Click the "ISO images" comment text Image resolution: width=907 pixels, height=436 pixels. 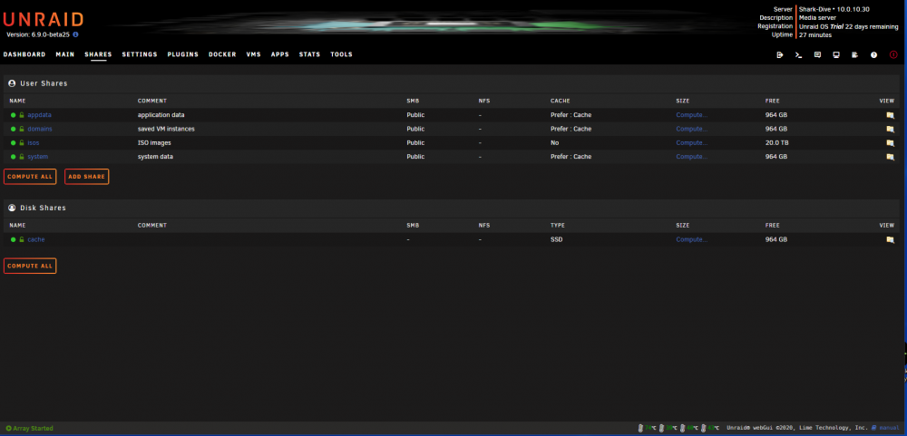click(154, 143)
